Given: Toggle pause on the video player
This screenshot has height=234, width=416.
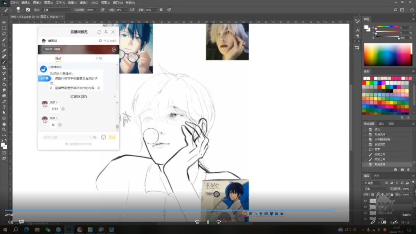Looking at the screenshot, I should [x=208, y=222].
